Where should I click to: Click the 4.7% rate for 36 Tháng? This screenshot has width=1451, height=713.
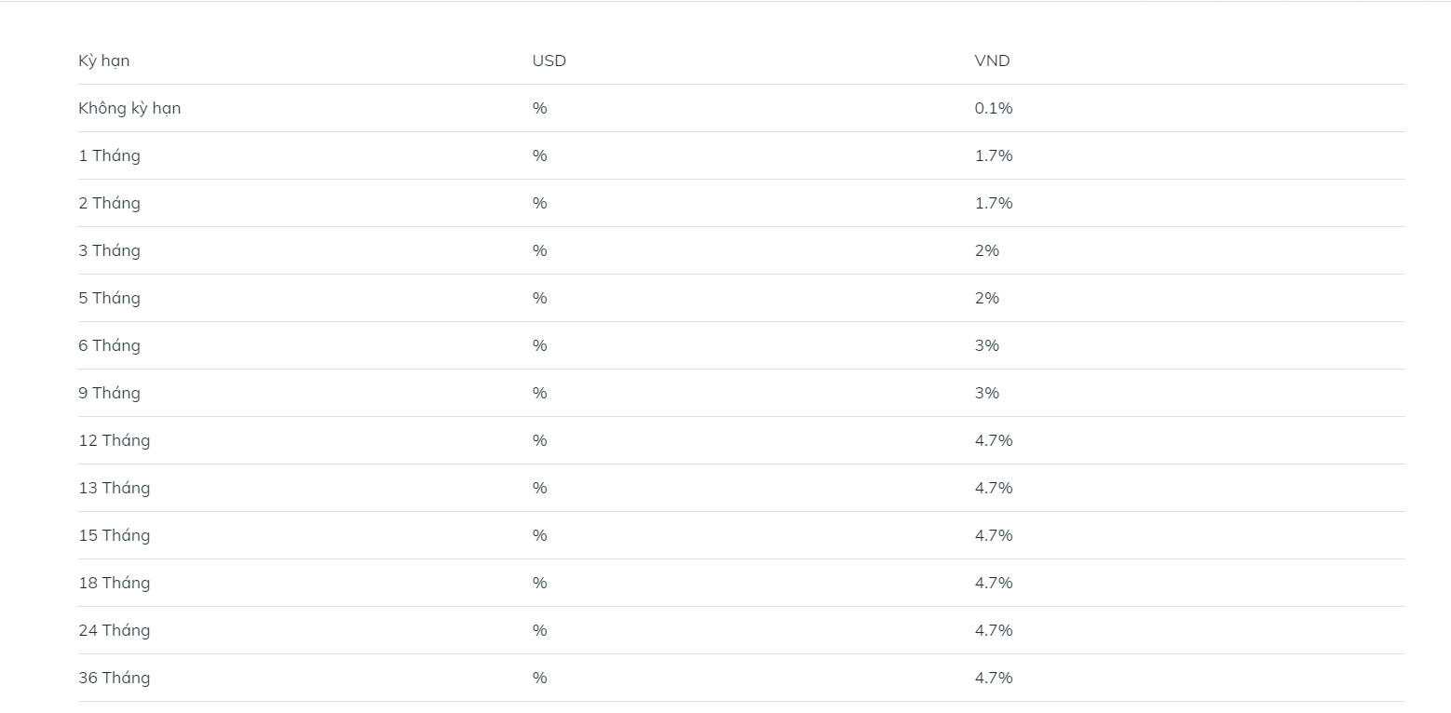click(994, 678)
